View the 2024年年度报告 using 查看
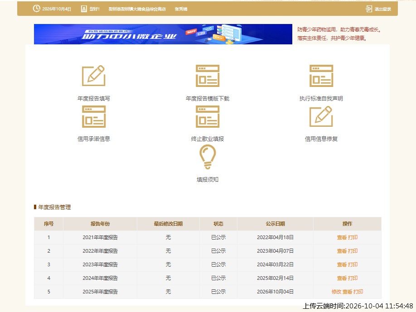This screenshot has height=312, width=416. click(x=342, y=278)
